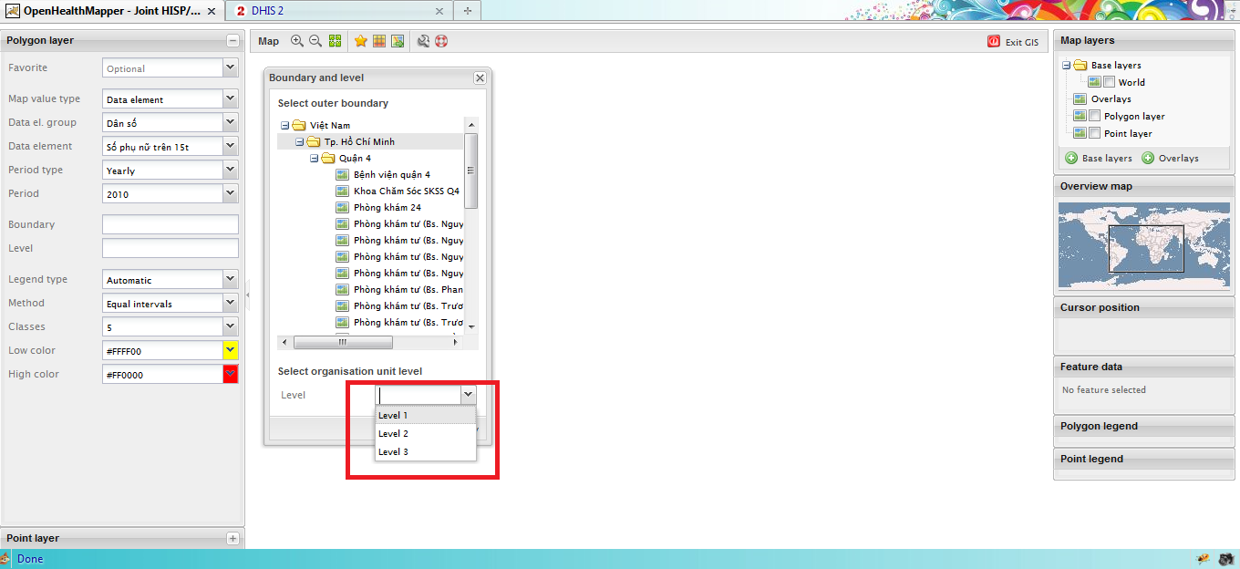Switch to the DHIS 2 tab
This screenshot has height=569, width=1240.
point(337,11)
